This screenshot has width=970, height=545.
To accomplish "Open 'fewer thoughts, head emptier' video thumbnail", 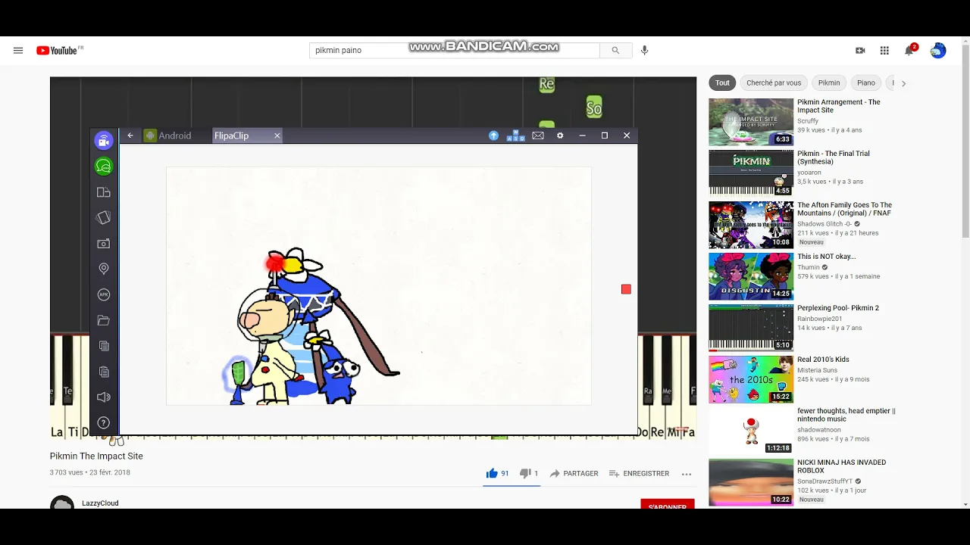I will coord(751,431).
